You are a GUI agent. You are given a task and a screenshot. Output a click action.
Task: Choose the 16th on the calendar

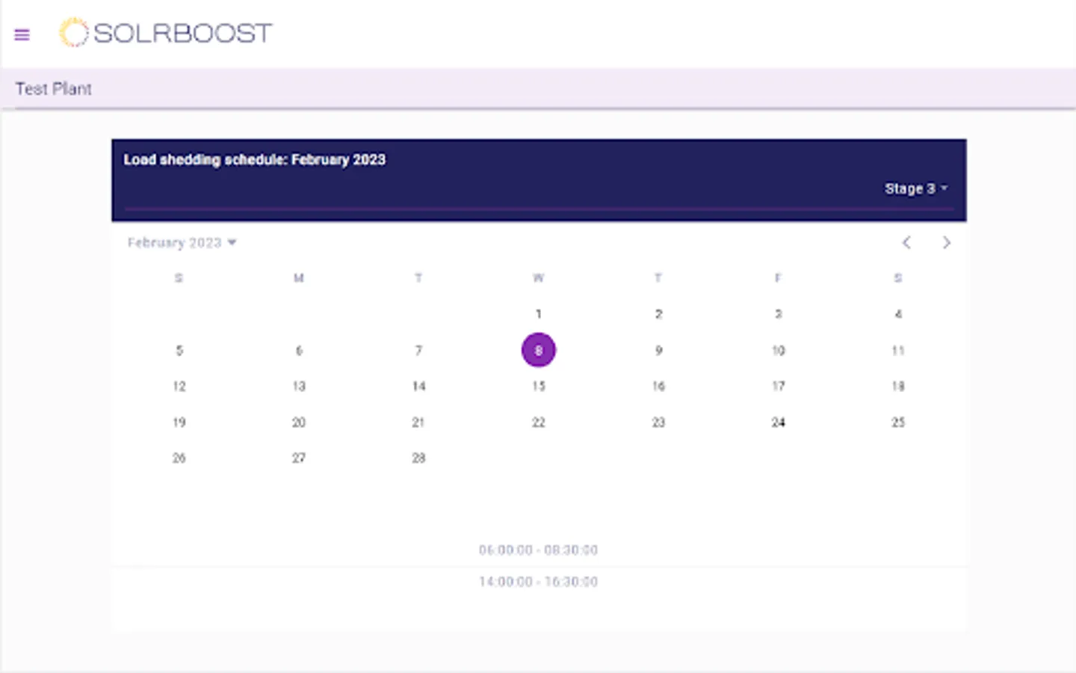[658, 386]
